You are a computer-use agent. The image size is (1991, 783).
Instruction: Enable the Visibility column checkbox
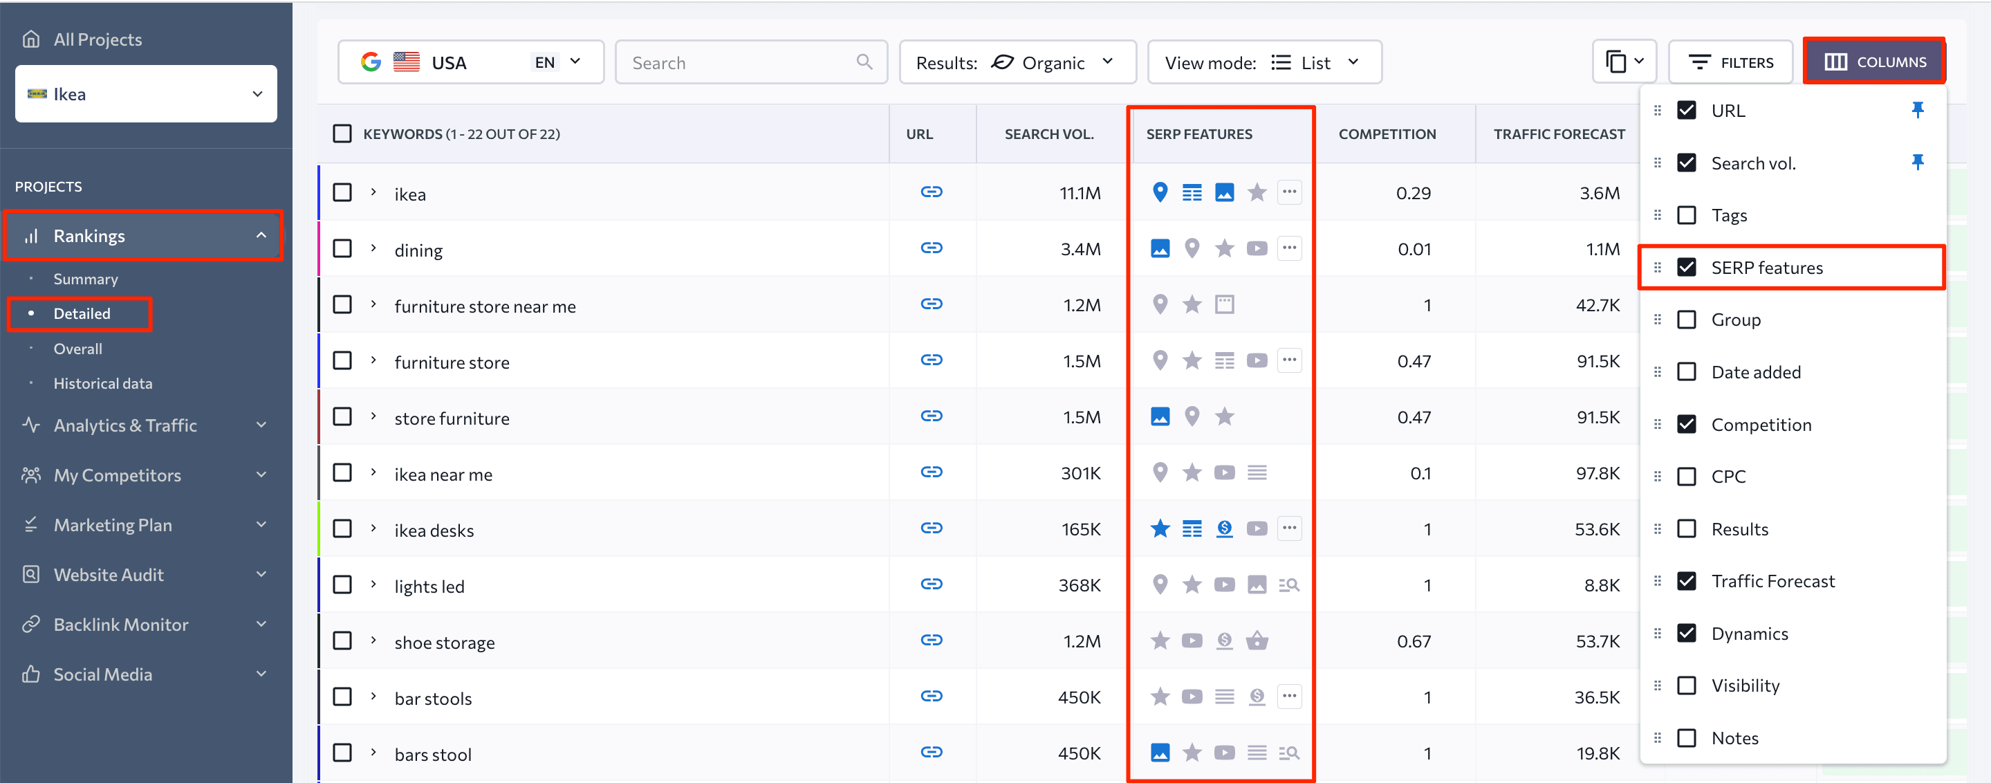tap(1687, 685)
